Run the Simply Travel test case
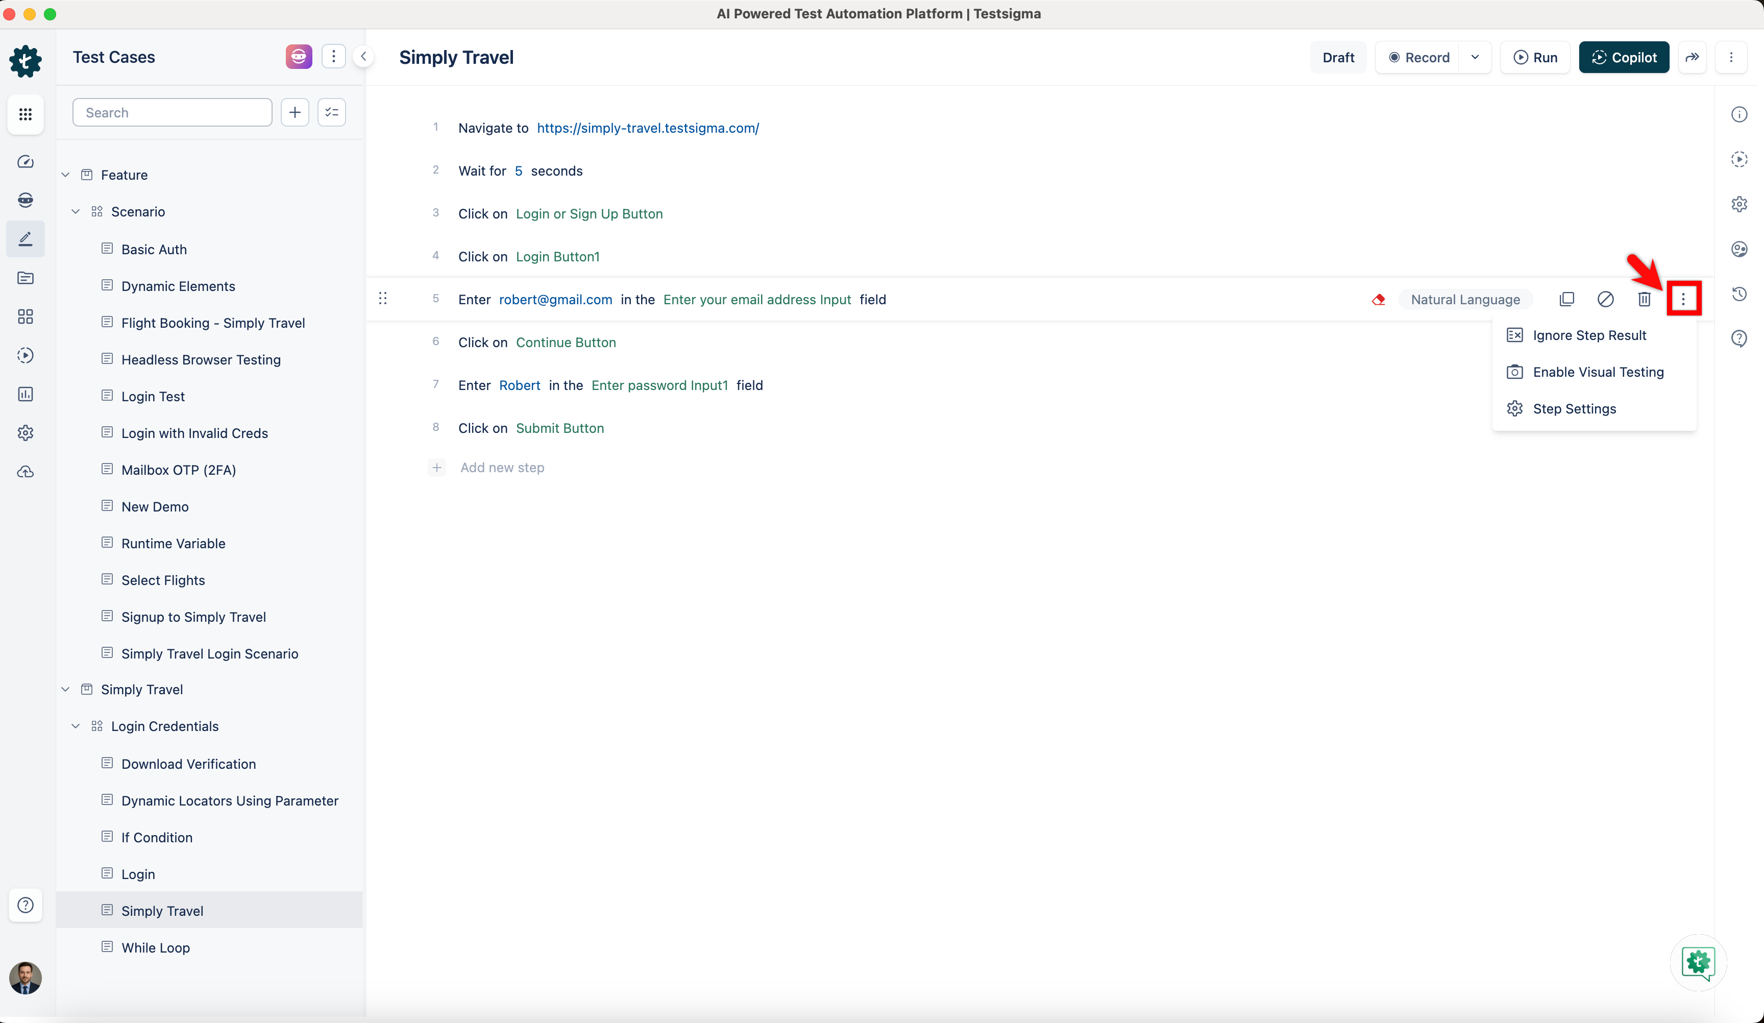Screen dimensions: 1764x1023 tap(1535, 57)
